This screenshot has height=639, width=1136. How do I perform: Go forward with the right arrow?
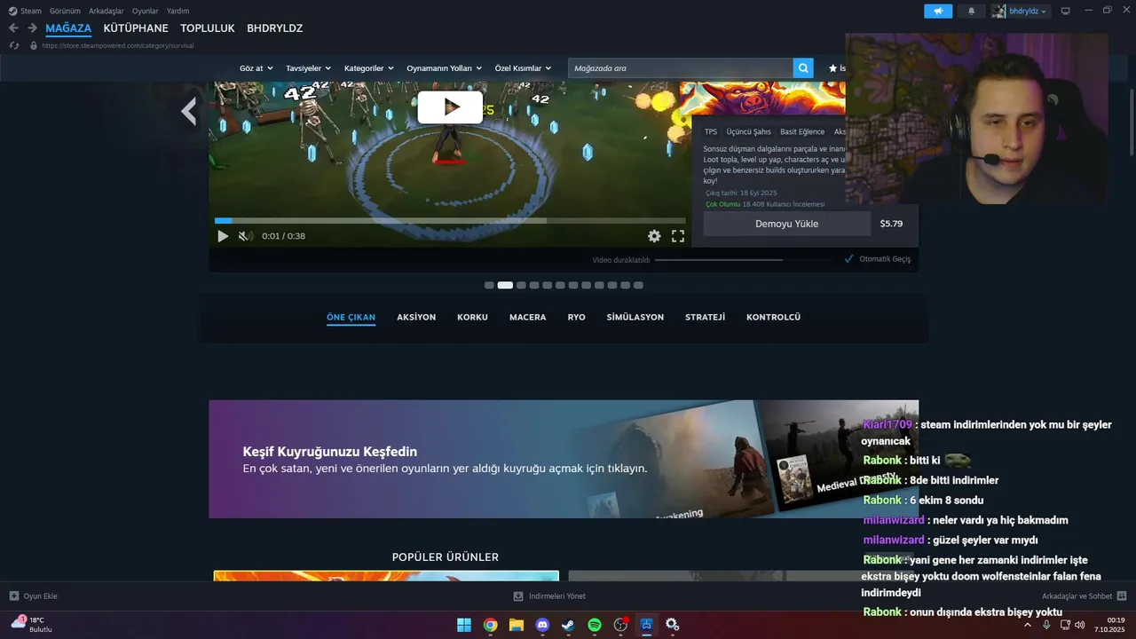coord(32,28)
